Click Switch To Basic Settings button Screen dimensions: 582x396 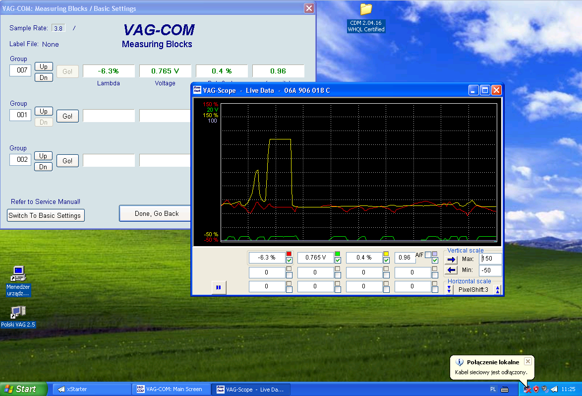[x=46, y=215]
